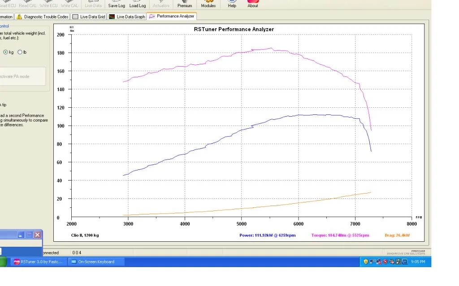Click the On-Screen Keyboard taskbar button
This screenshot has width=459, height=286.
[x=96, y=262]
